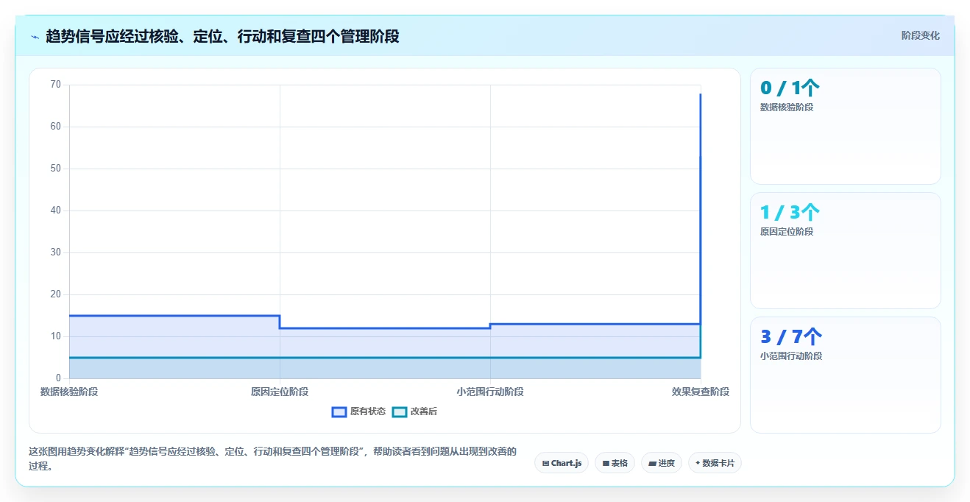
Task: Click the teal 改善后 legend swatch
Action: tap(399, 411)
